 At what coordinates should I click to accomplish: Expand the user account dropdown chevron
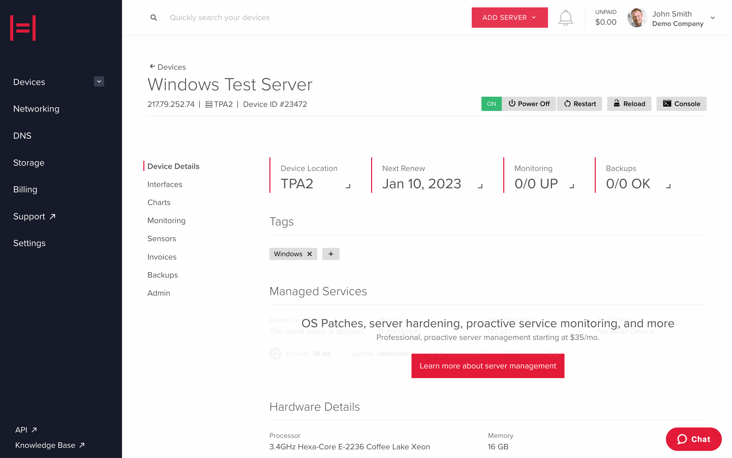coord(712,18)
